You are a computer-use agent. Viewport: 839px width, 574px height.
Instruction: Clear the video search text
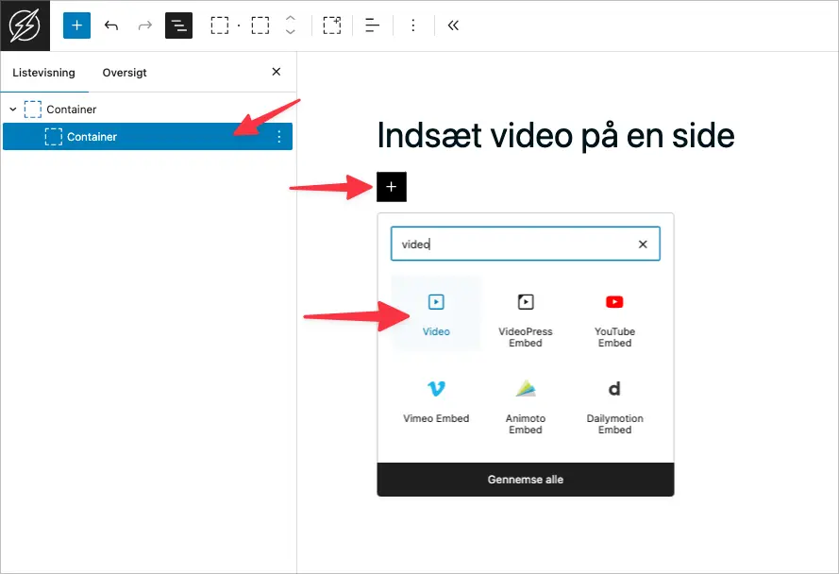[643, 244]
